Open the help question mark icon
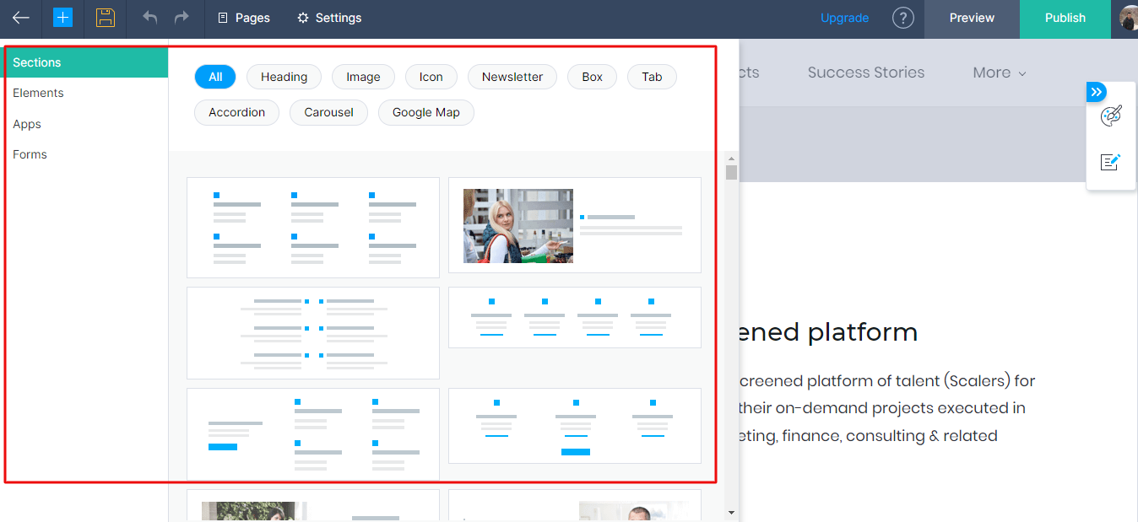The height and width of the screenshot is (522, 1138). pos(903,18)
